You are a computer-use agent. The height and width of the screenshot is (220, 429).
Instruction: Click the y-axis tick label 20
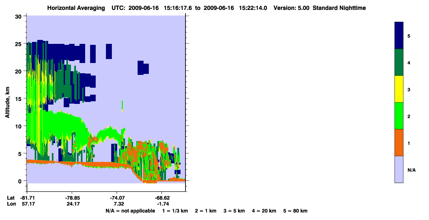click(19, 71)
